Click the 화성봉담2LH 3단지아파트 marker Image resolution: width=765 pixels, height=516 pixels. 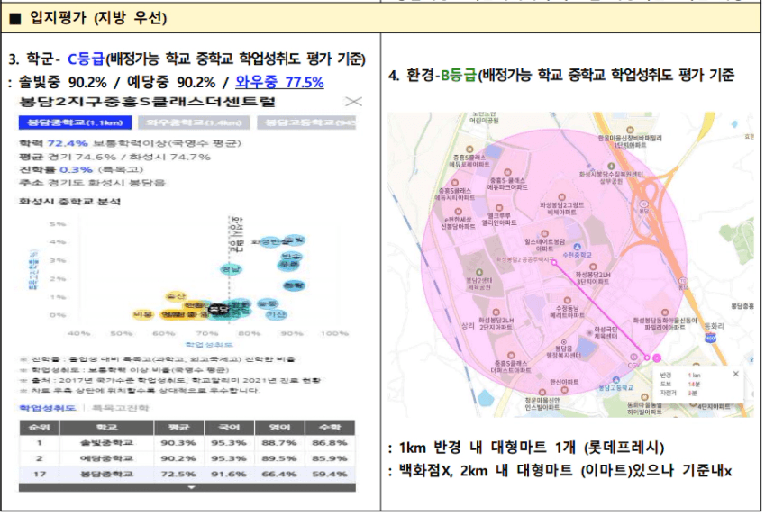tap(593, 267)
